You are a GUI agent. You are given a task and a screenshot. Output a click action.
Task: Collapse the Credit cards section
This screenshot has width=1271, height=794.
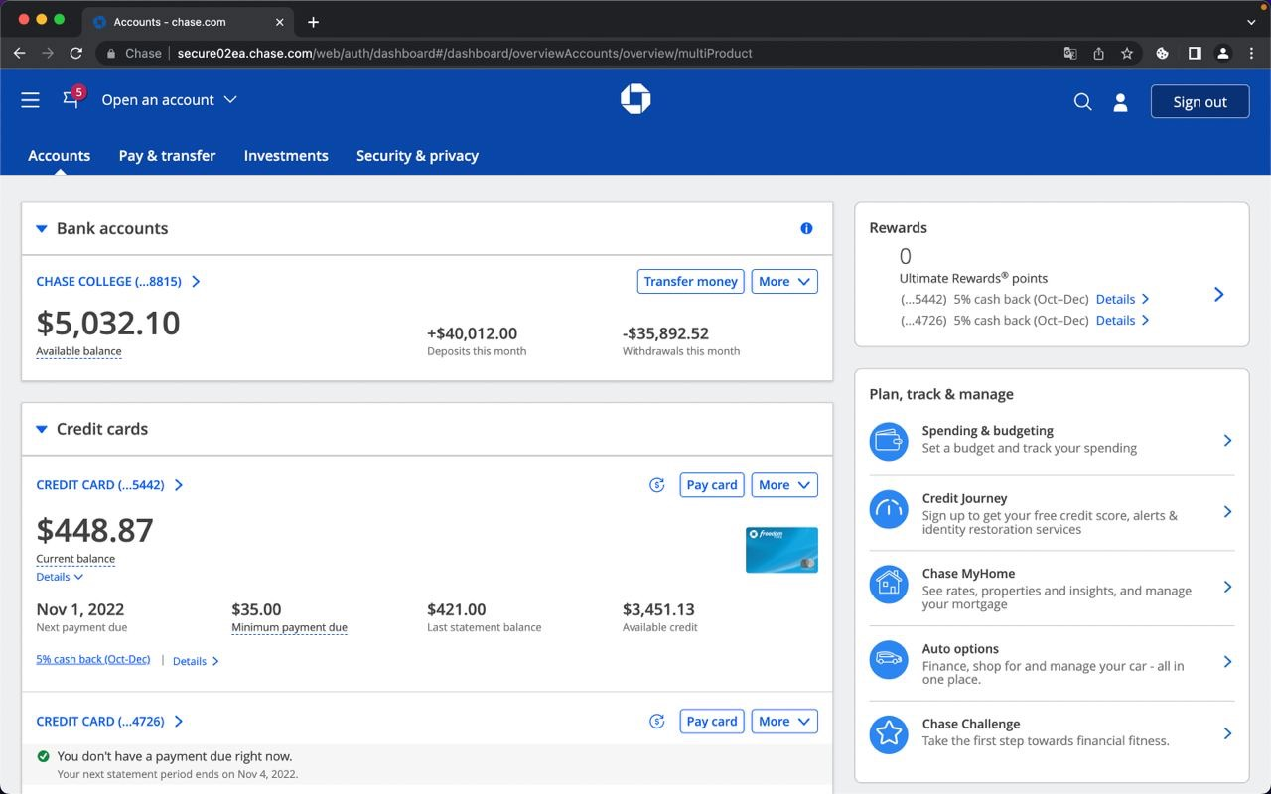click(42, 430)
